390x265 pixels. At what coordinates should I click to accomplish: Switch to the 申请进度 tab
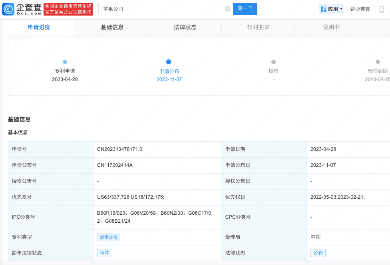coord(39,27)
